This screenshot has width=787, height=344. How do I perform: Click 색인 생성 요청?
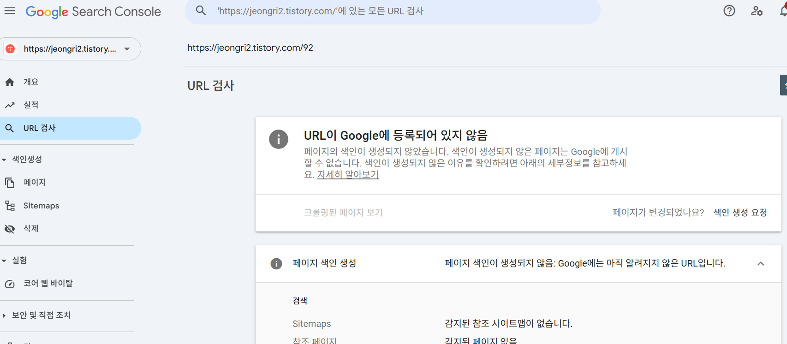[x=740, y=213]
